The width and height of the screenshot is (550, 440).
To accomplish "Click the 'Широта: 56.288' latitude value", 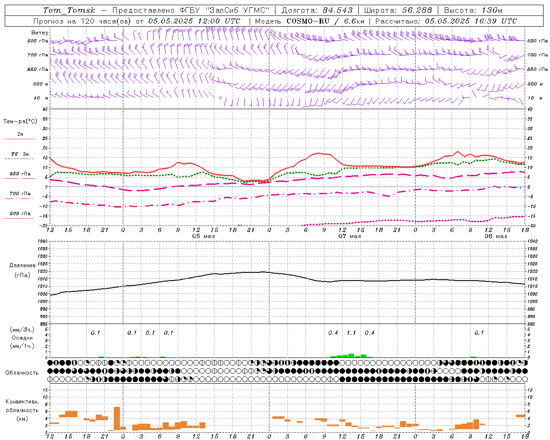I will tap(398, 10).
